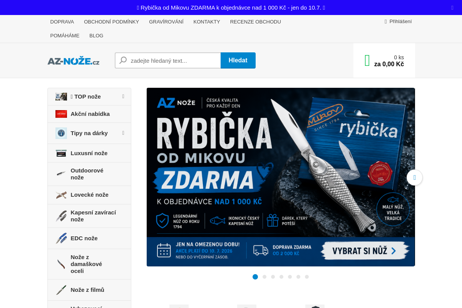Click the Tipy na dárky icon
The height and width of the screenshot is (308, 462).
tap(61, 133)
